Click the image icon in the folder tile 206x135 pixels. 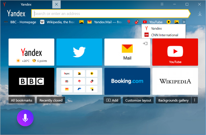(79, 73)
